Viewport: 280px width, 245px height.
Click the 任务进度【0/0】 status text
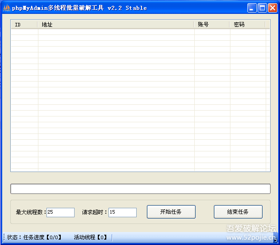pos(42,237)
